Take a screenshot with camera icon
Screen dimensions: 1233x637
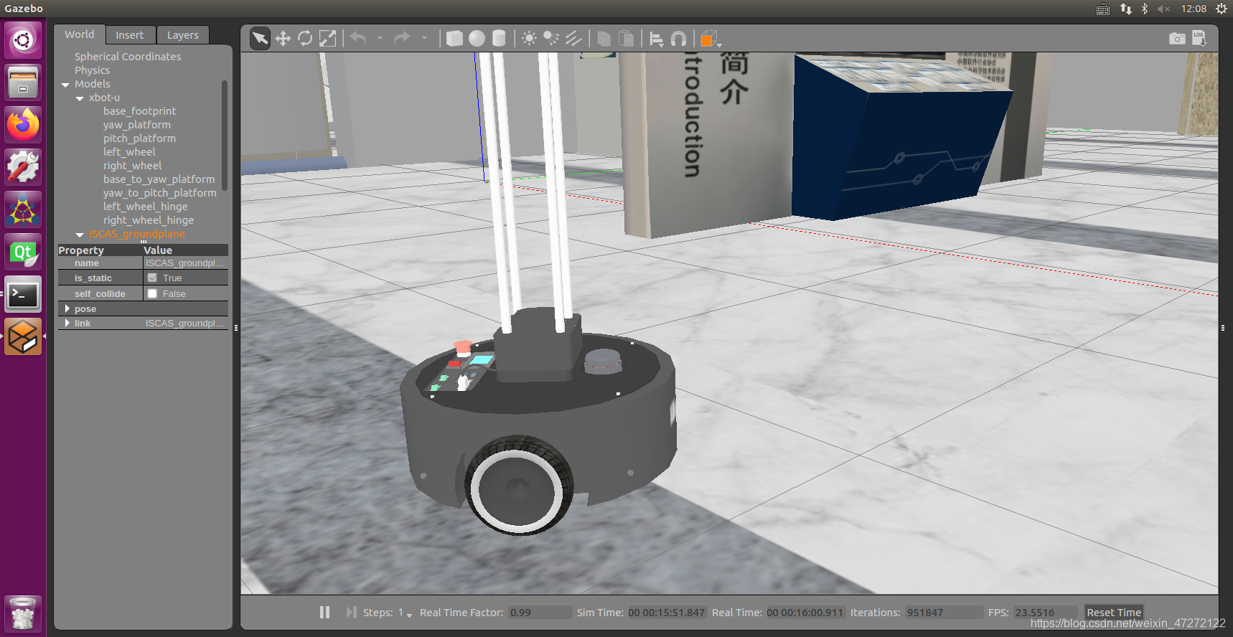coord(1177,38)
